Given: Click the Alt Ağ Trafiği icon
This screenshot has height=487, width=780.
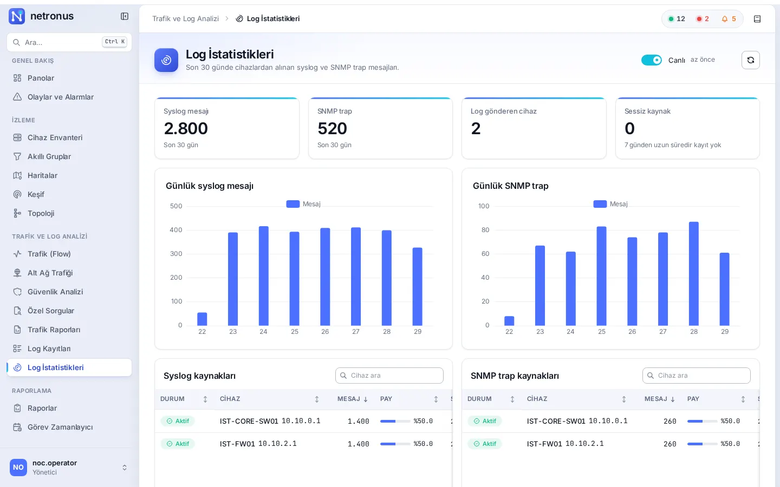Looking at the screenshot, I should (x=17, y=273).
